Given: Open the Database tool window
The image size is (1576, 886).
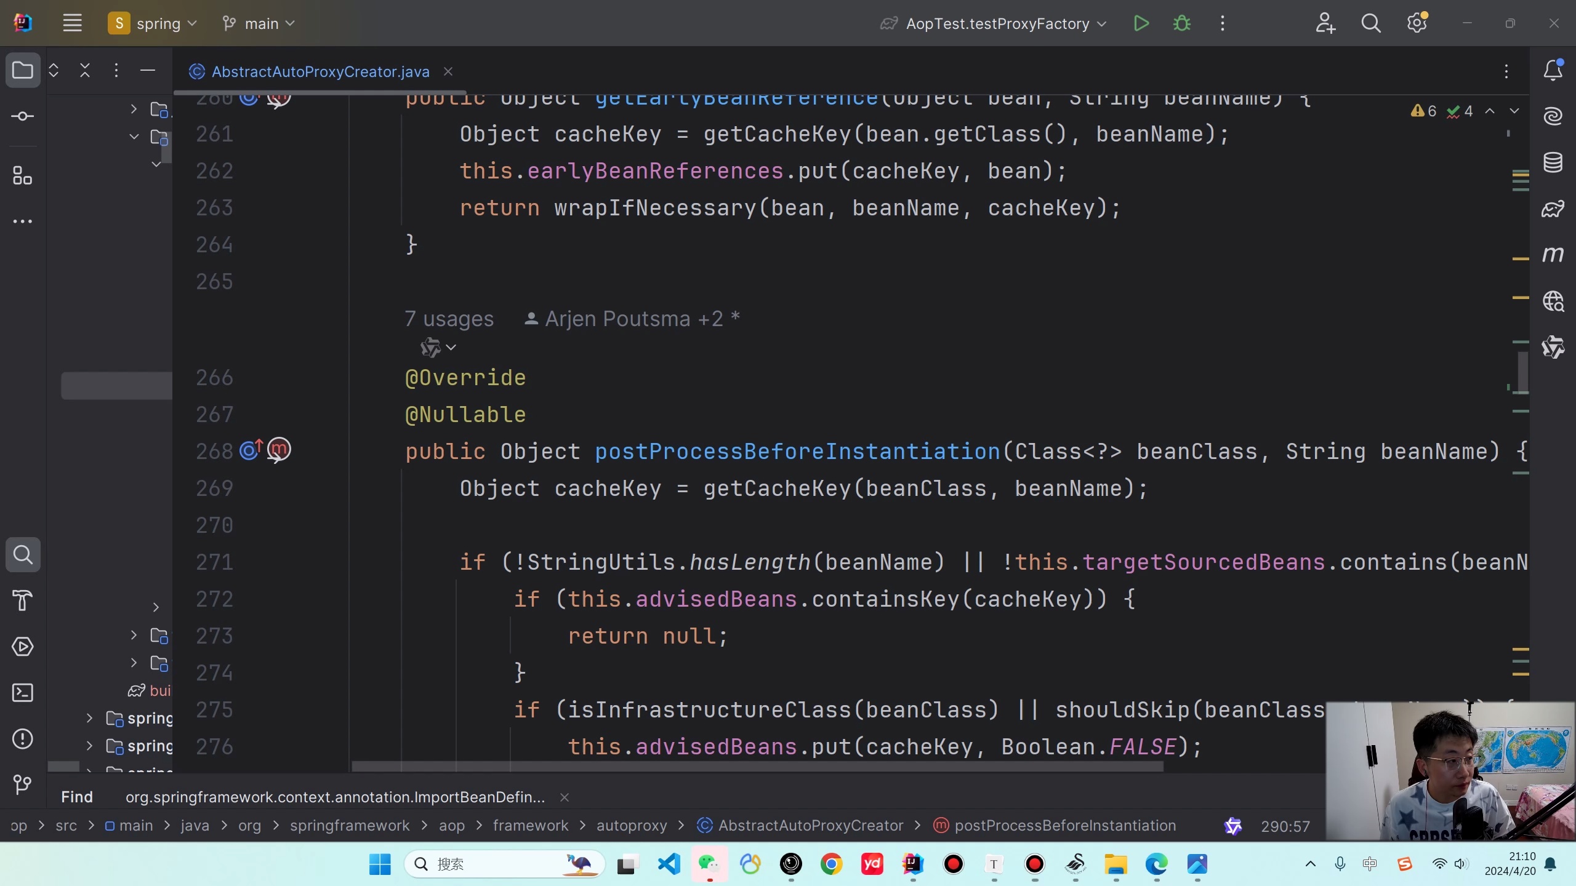Looking at the screenshot, I should 1552,162.
